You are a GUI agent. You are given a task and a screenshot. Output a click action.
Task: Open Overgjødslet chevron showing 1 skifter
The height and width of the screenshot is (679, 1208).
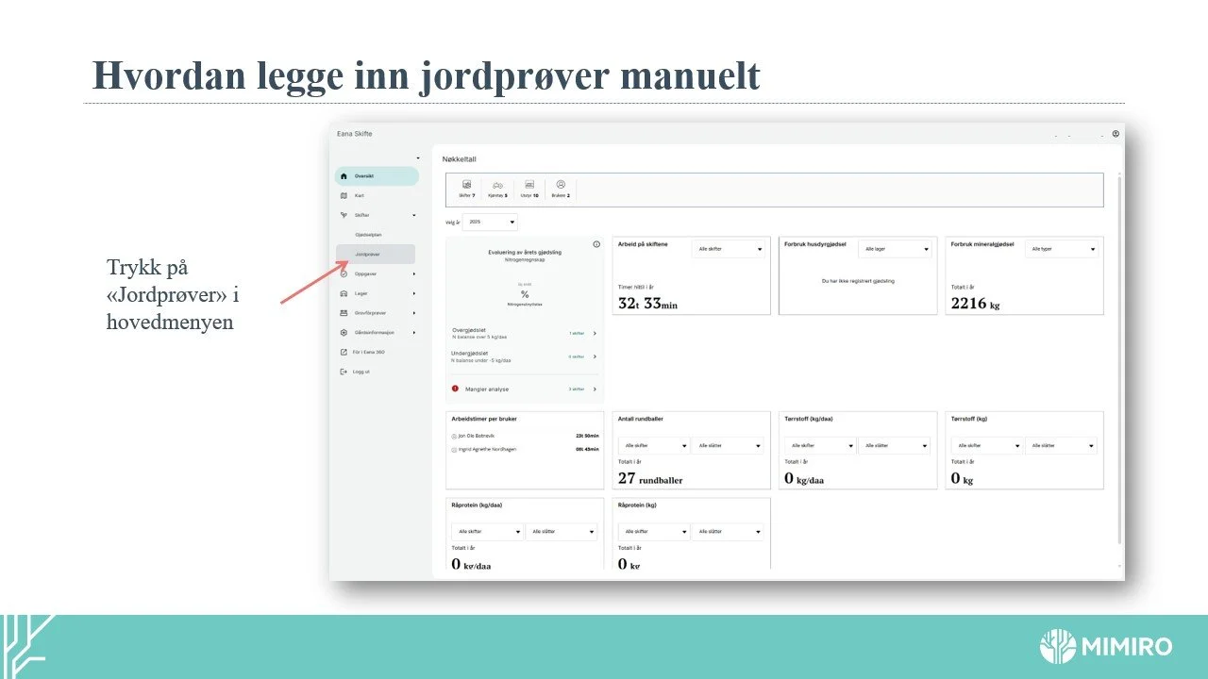(595, 333)
